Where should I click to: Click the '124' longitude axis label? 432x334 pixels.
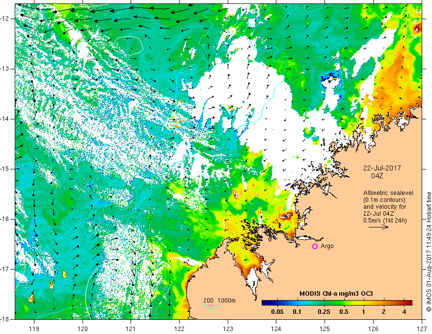pos(276,329)
